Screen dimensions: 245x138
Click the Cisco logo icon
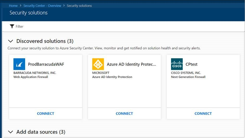coord(177,64)
